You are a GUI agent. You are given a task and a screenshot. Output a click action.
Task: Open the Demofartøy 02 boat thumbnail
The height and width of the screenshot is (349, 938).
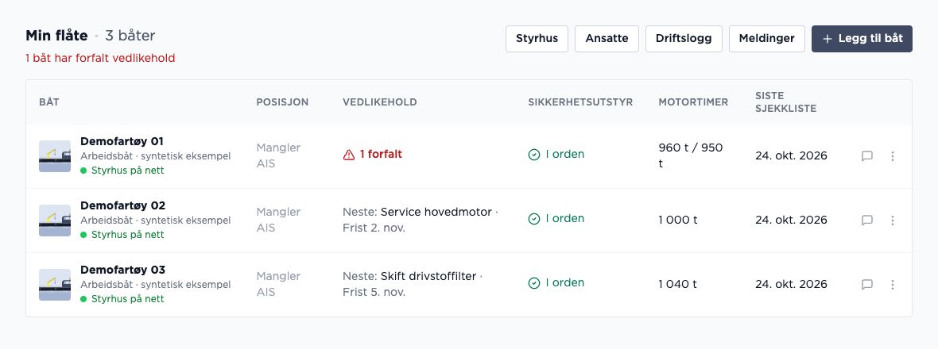coord(55,221)
